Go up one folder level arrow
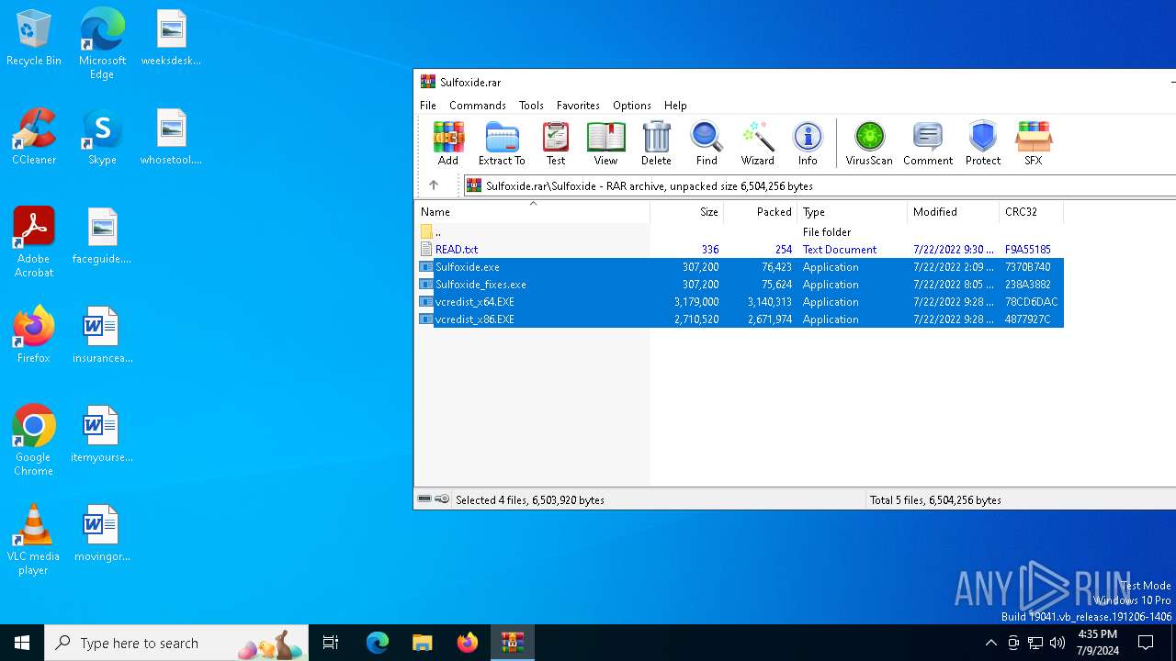 coord(434,185)
